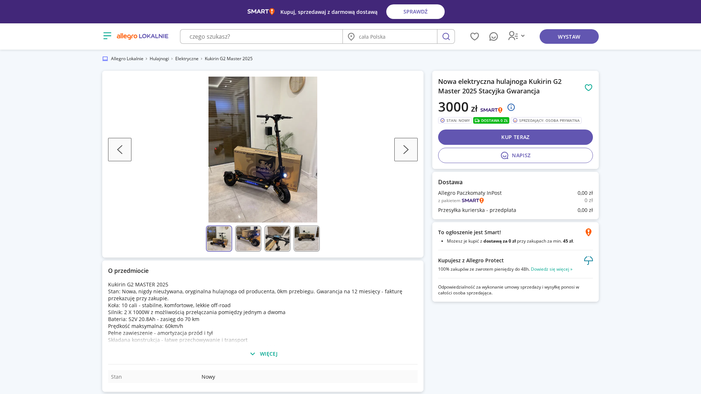Click Przesyłka kurierska - przedpłata row
Screen dimensions: 701x394
pyautogui.click(x=516, y=210)
